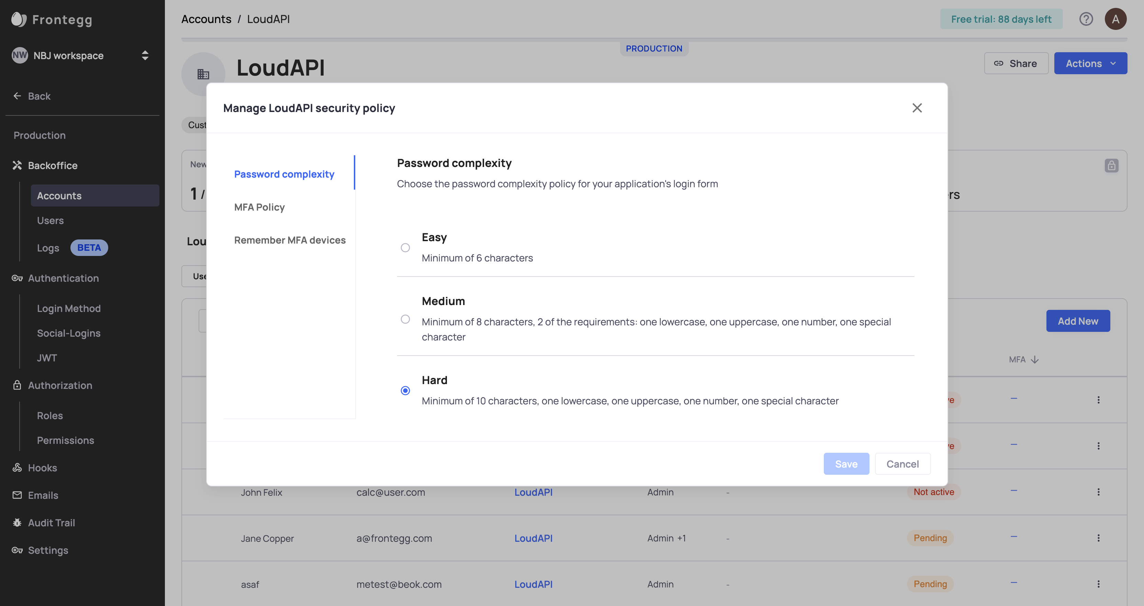Click the Emails envelope icon

17,495
